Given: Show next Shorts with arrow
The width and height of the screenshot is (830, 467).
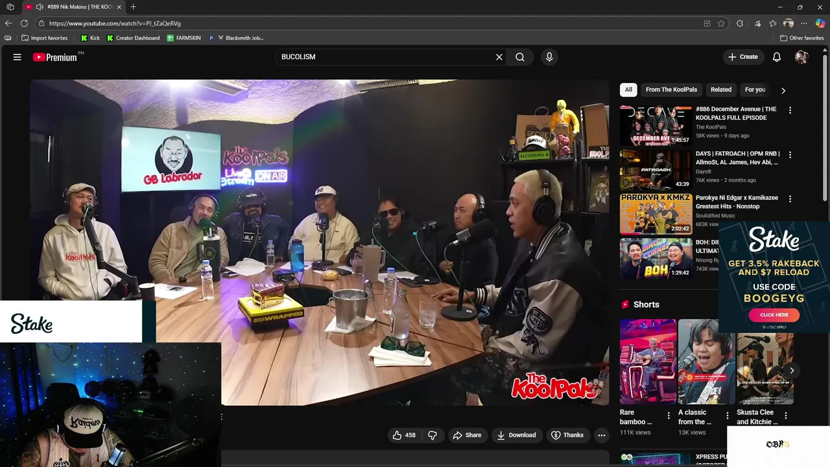Looking at the screenshot, I should click(x=792, y=370).
